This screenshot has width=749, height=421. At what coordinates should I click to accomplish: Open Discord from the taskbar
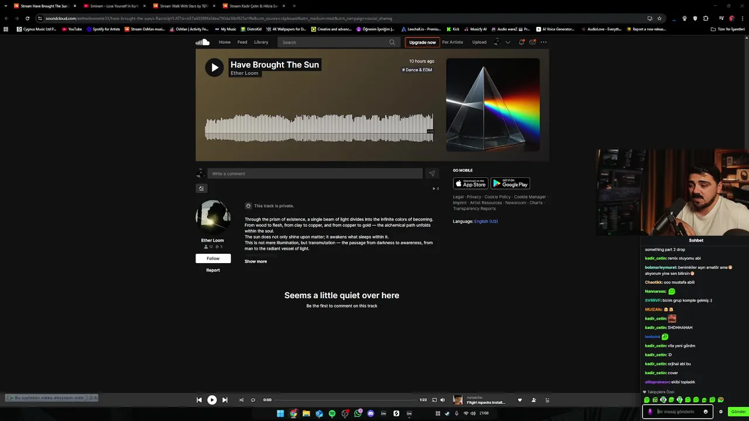click(370, 413)
